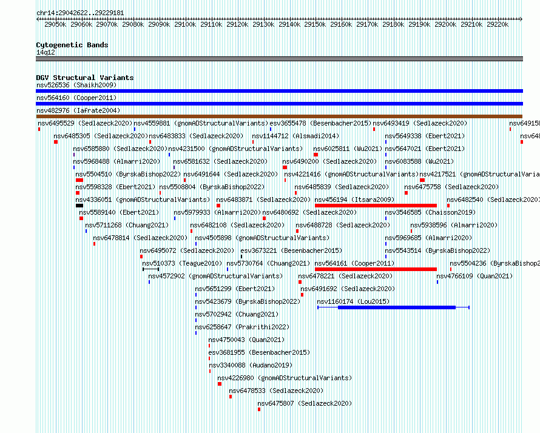
Task: Open the nsv6483871 (Sedlazeck2020) label
Action: point(263,200)
